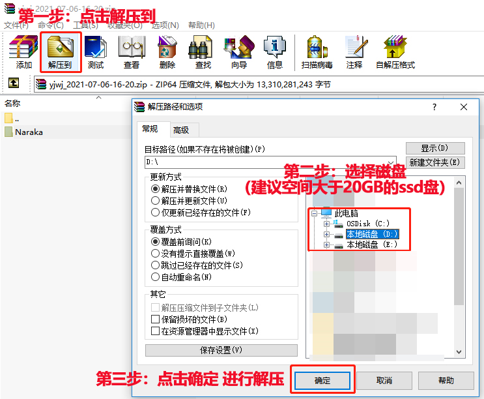
Task: Click the 查看 (View) book icon
Action: [131, 52]
